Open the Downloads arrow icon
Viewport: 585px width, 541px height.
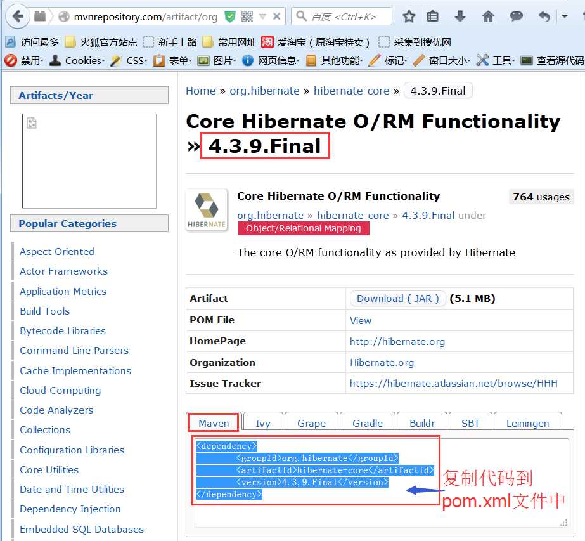(460, 16)
